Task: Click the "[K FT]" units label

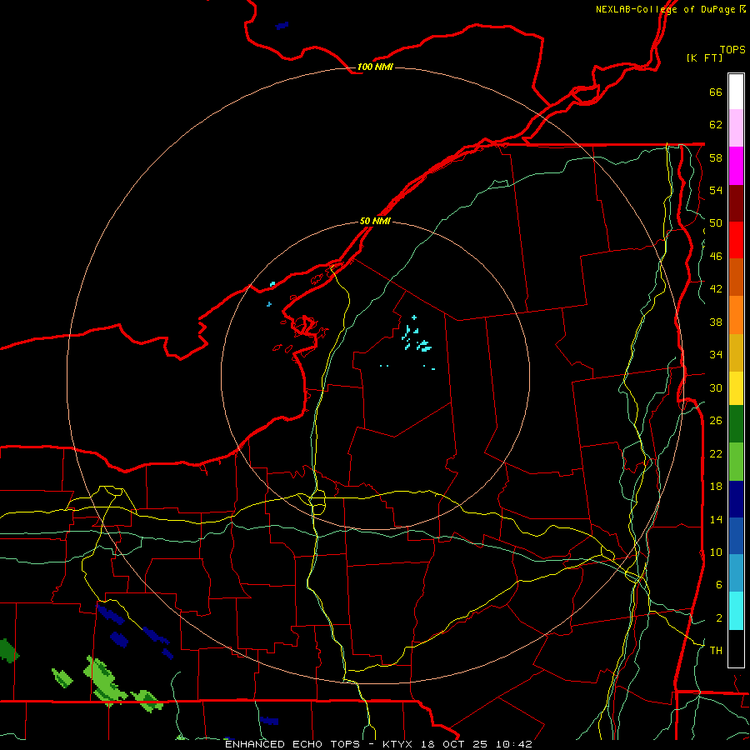Action: (704, 58)
